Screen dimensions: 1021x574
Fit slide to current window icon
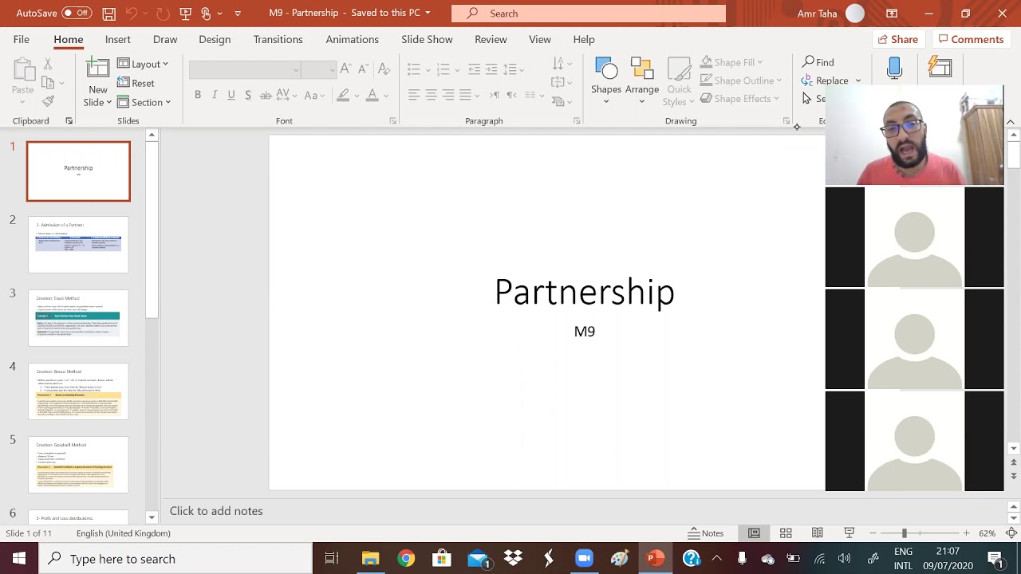tap(1011, 533)
